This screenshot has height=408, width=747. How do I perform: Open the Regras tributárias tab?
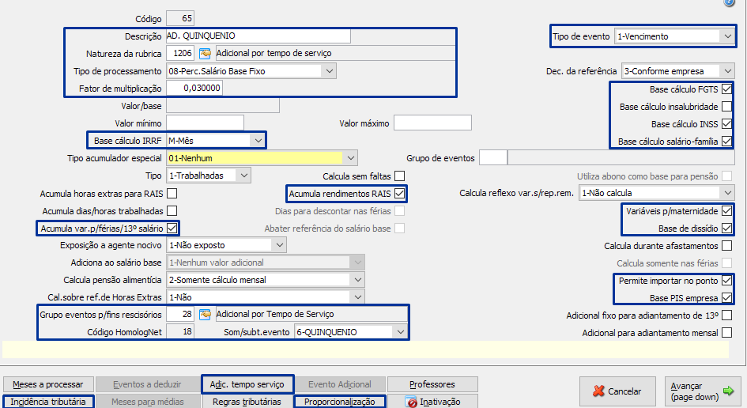point(247,402)
